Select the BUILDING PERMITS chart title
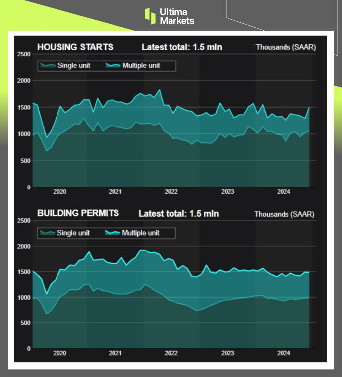Screen dimensions: 342x377 (x=78, y=213)
